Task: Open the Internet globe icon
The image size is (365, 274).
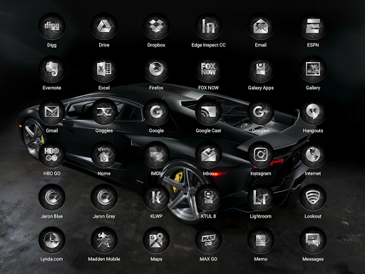Action: (313, 155)
